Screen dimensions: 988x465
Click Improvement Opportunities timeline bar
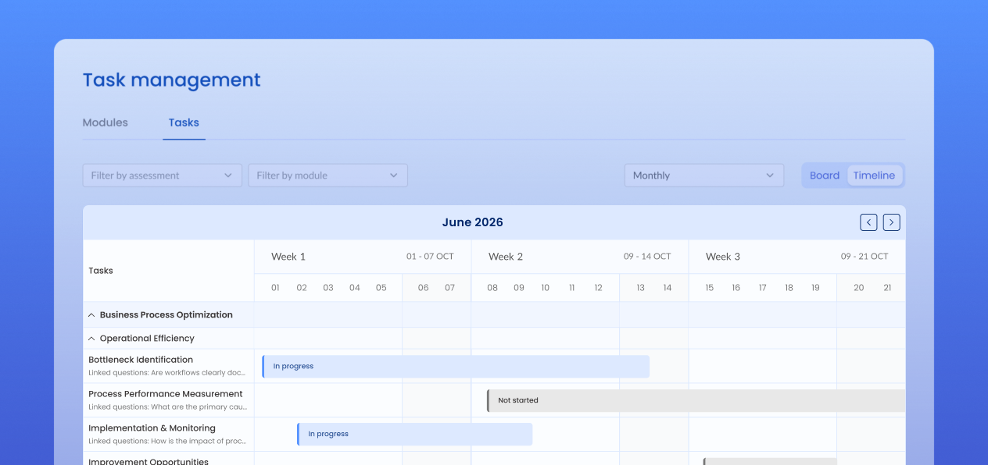[770, 461]
